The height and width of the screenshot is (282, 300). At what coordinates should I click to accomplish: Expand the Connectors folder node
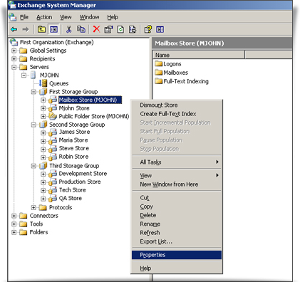click(x=14, y=216)
